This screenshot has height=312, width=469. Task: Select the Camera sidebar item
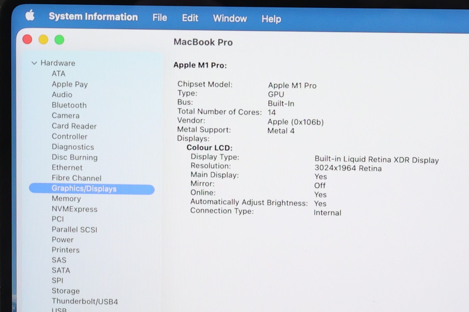pyautogui.click(x=66, y=116)
